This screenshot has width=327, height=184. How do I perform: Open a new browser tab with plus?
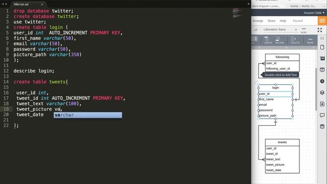pyautogui.click(x=324, y=6)
